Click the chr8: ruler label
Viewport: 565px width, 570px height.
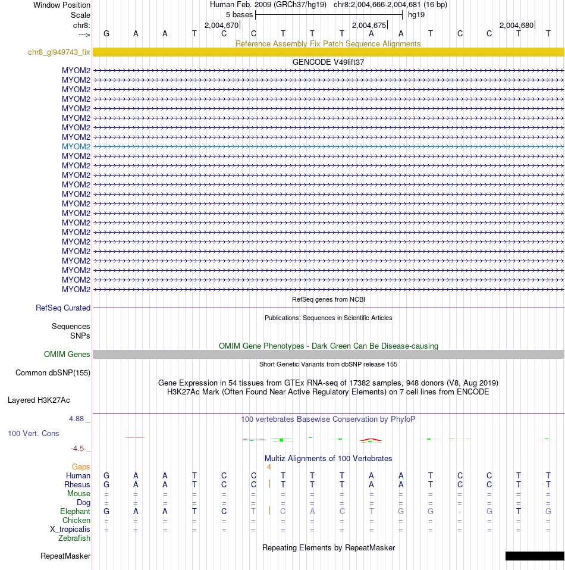[x=81, y=26]
